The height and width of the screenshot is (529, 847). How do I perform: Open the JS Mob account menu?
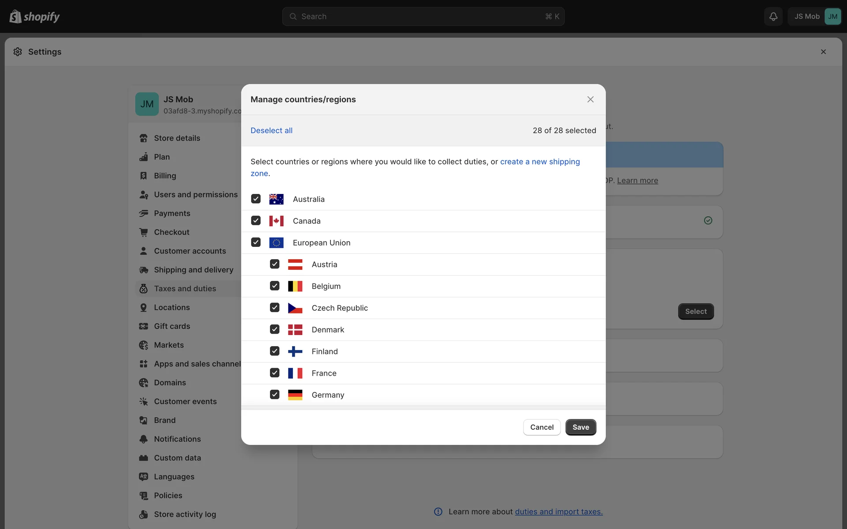(814, 16)
